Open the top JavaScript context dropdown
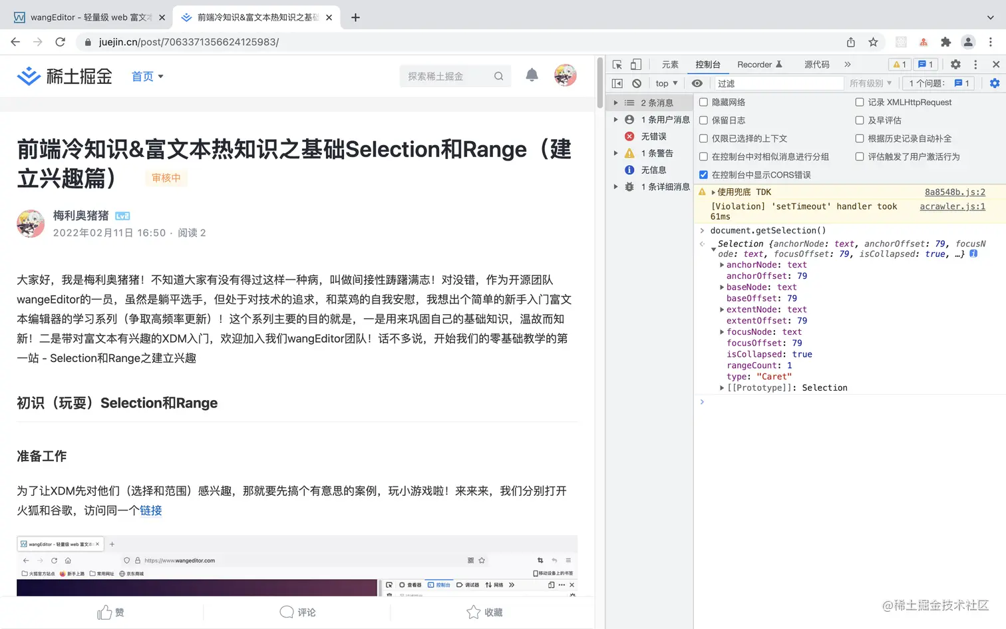Viewport: 1006px width, 629px height. tap(666, 83)
